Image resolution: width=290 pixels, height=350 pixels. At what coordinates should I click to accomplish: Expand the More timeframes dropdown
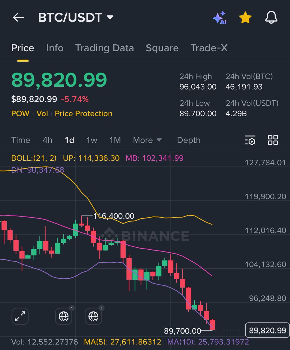coord(147,140)
